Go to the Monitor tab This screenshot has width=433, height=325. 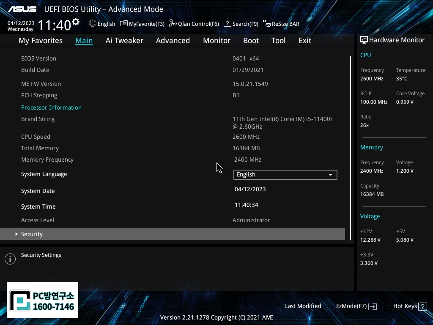tap(216, 41)
